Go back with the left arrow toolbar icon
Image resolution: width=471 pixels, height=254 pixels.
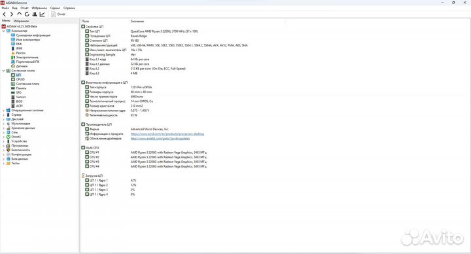click(4, 14)
